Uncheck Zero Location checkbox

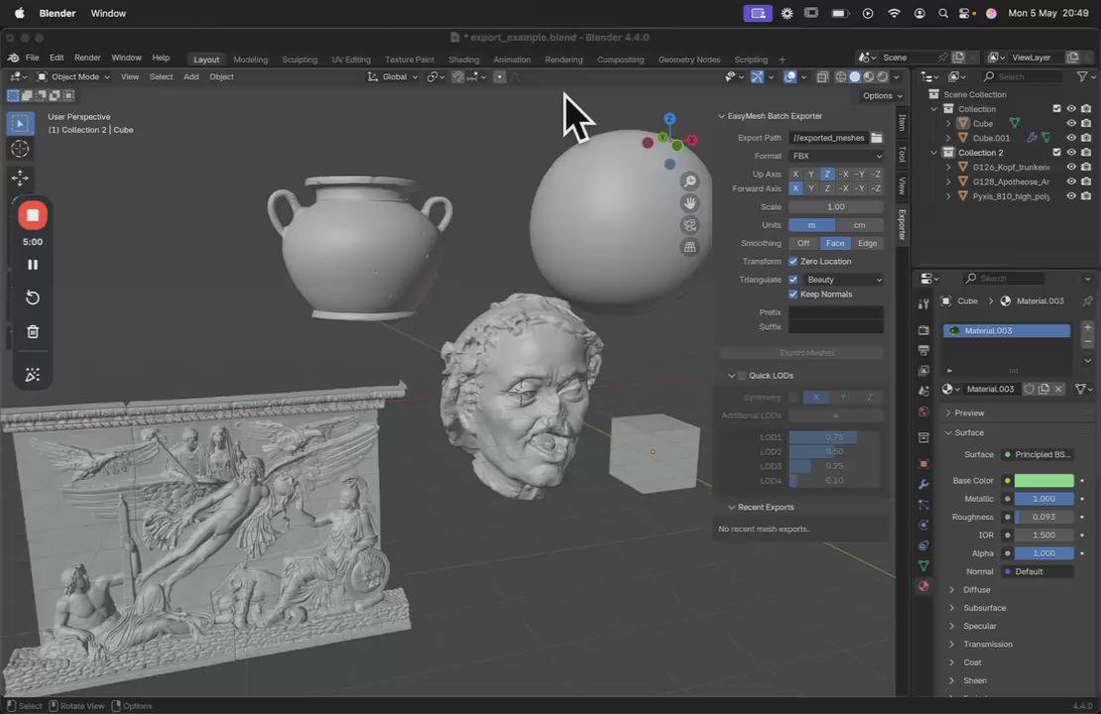coord(793,261)
